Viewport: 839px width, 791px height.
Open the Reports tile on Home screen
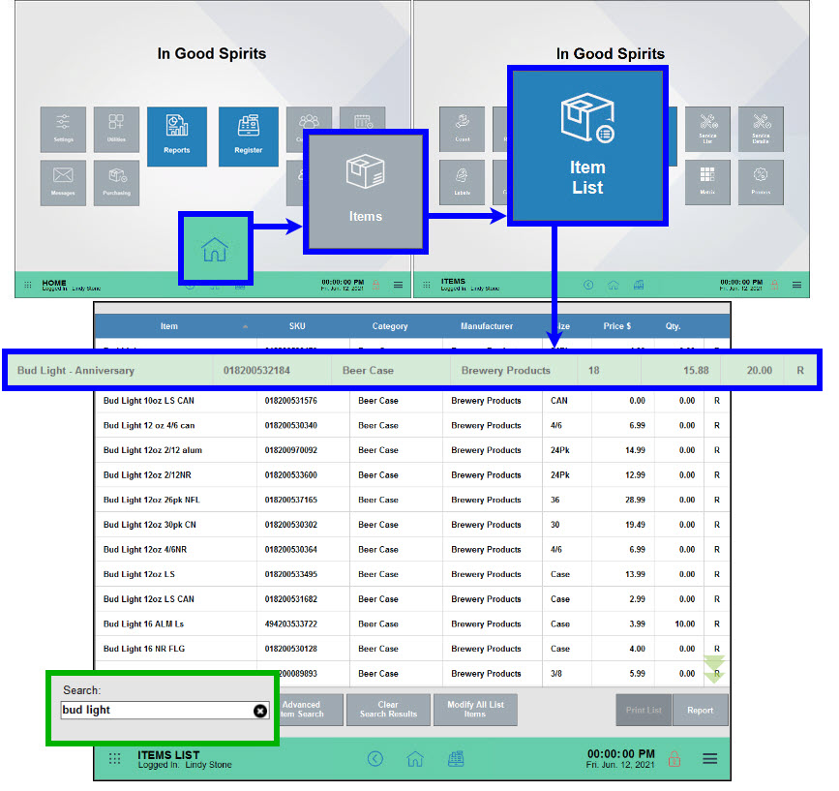click(176, 137)
